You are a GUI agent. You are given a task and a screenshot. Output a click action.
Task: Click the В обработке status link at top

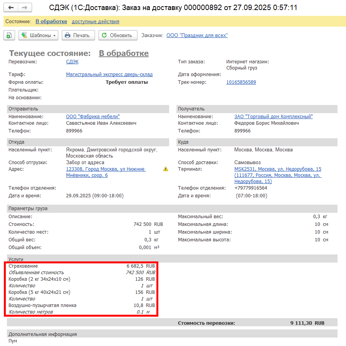tap(51, 22)
